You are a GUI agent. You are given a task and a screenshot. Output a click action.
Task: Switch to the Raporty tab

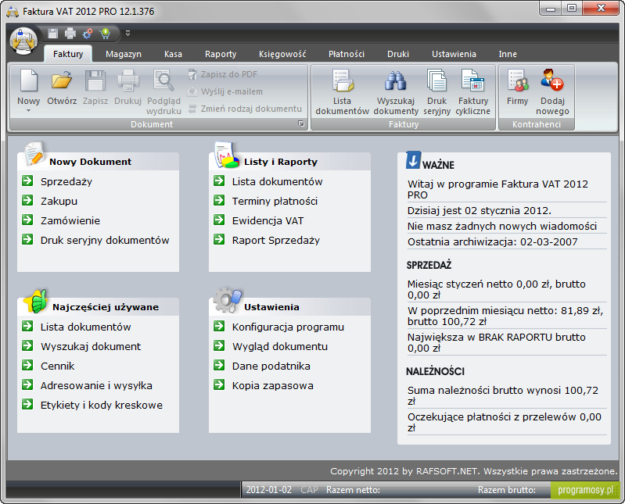[x=221, y=54]
